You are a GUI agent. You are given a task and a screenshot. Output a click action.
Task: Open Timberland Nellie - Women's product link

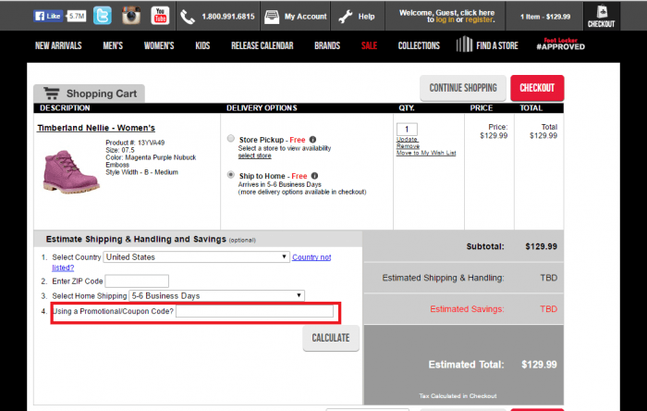coord(96,128)
